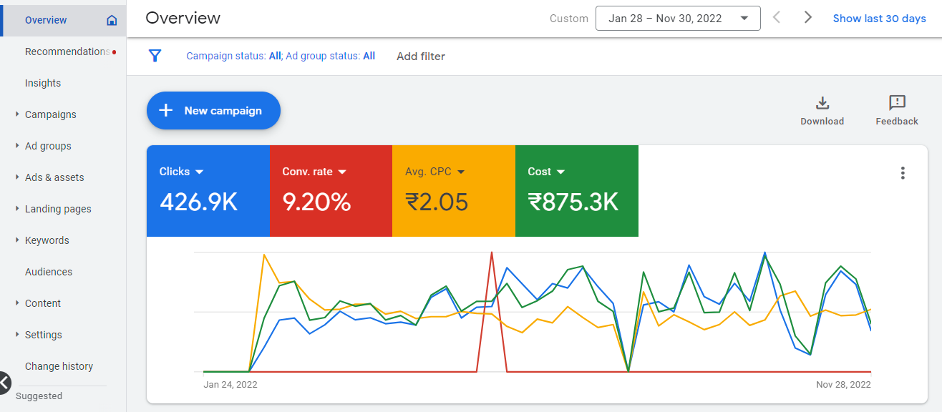
Task: Open the date range dropdown Jan 28 – Nov 30, 2022
Action: (x=678, y=19)
